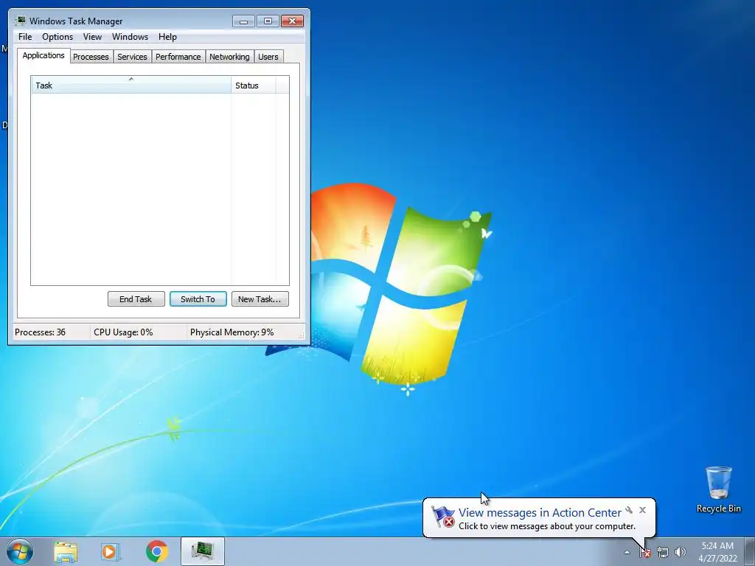The height and width of the screenshot is (566, 755).
Task: Click the wrench icon in Action Center balloon
Action: click(x=629, y=510)
